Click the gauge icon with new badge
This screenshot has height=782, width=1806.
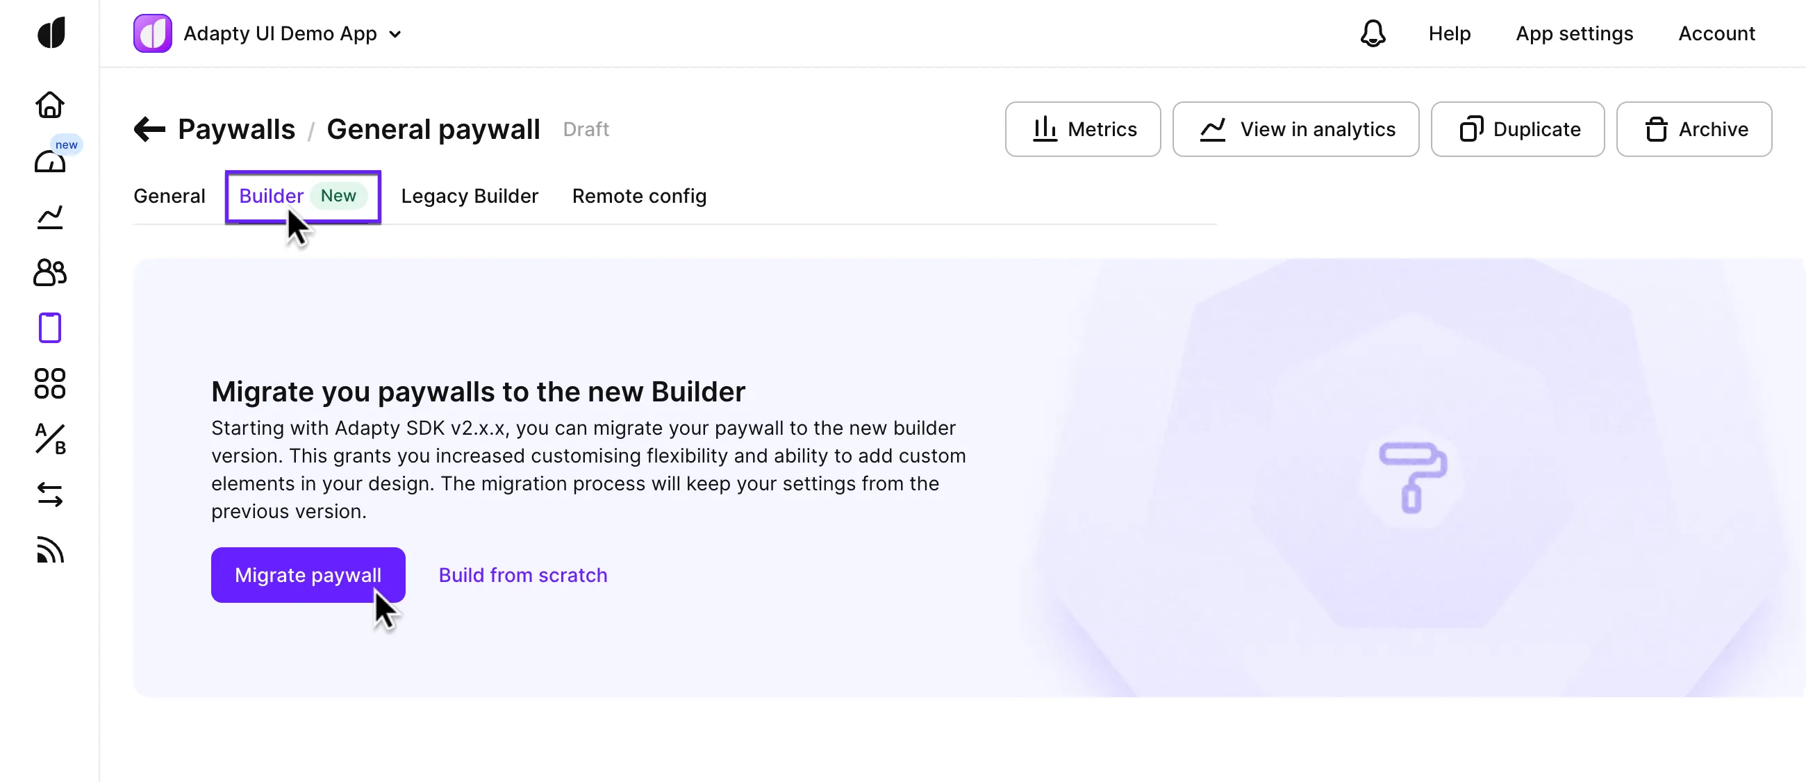point(50,161)
